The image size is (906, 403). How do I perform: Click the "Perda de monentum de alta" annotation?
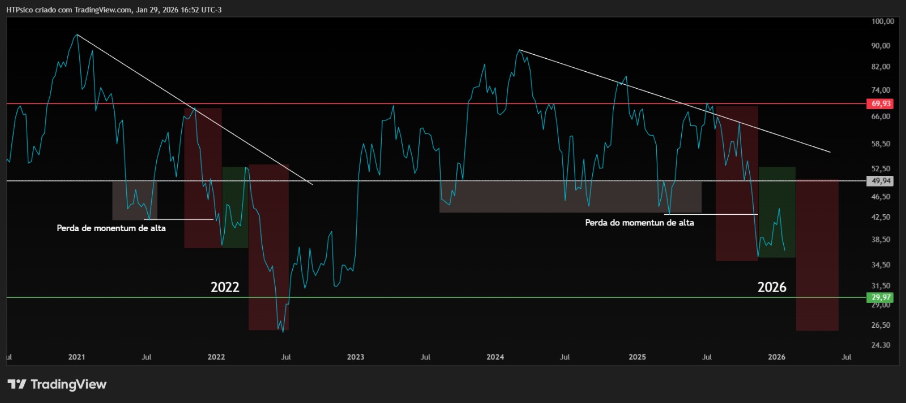(x=111, y=228)
